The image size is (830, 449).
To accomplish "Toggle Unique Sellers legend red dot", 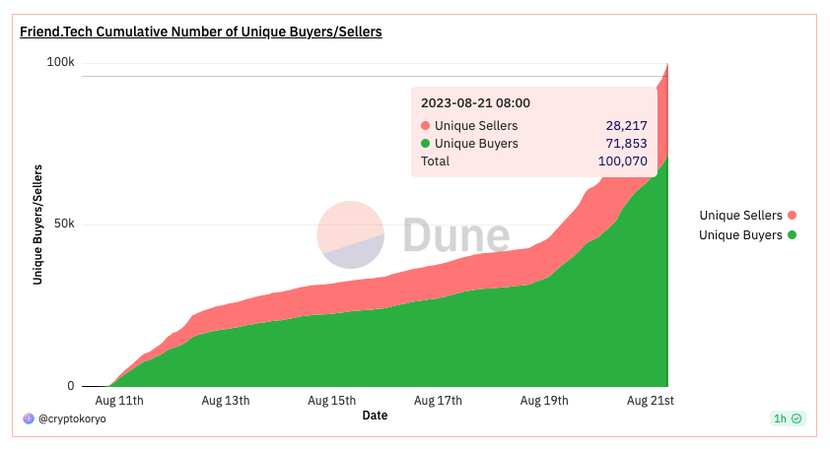I will pos(792,216).
